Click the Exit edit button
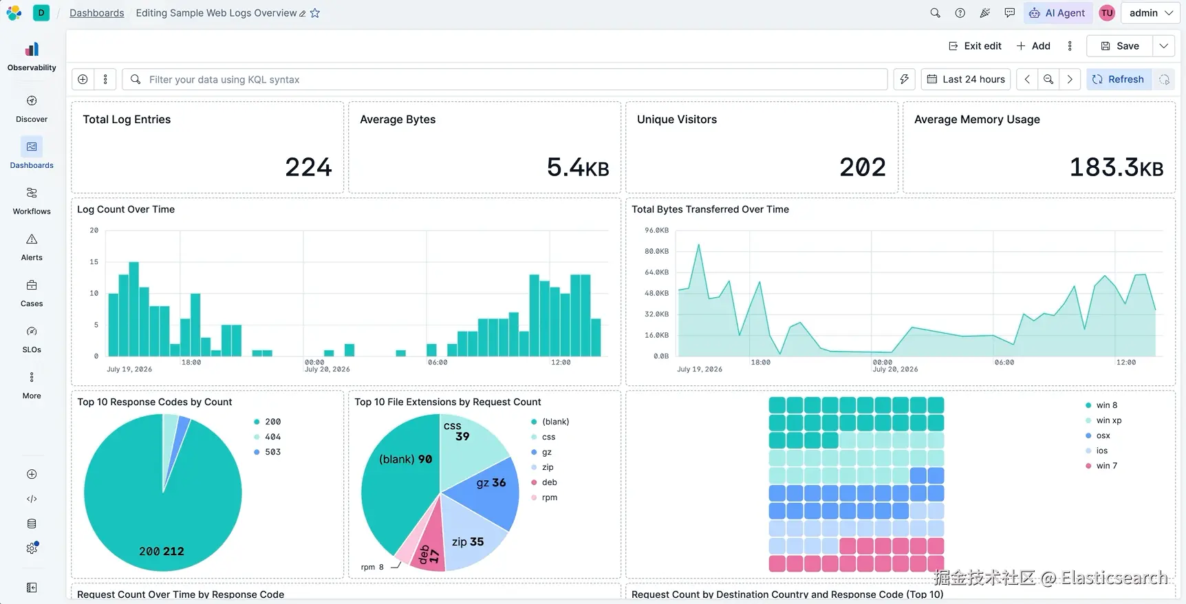This screenshot has width=1186, height=604. (975, 46)
